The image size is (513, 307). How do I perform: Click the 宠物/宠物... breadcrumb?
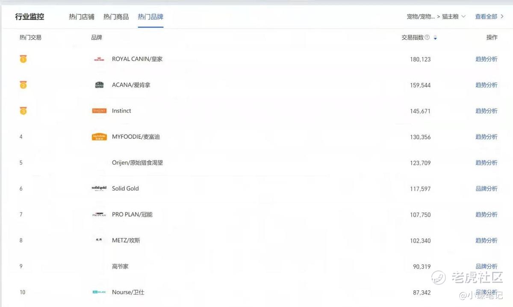[421, 17]
